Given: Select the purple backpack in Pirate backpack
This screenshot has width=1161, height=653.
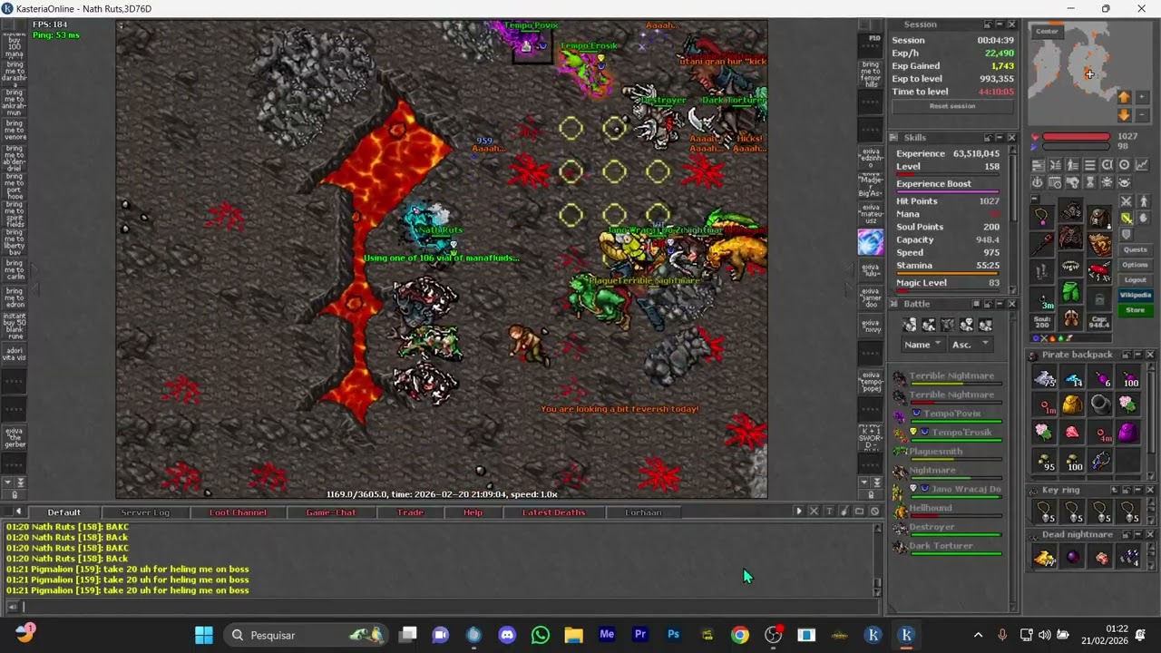Looking at the screenshot, I should point(1127,433).
